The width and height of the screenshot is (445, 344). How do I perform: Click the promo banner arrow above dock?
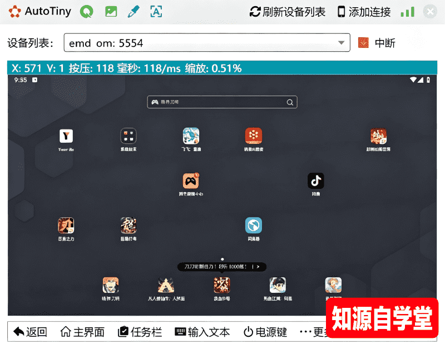tap(258, 267)
